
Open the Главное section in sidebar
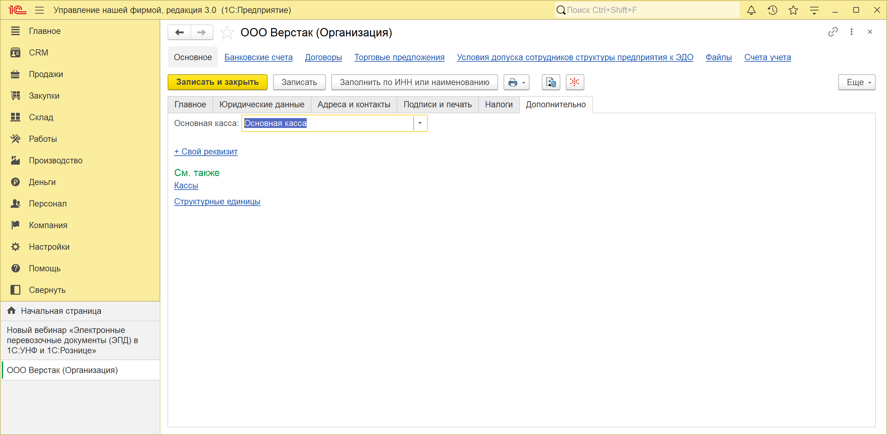[80, 31]
